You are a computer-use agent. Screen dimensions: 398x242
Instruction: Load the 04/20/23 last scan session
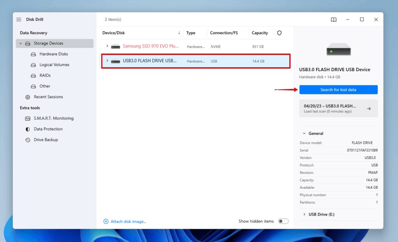coord(338,108)
